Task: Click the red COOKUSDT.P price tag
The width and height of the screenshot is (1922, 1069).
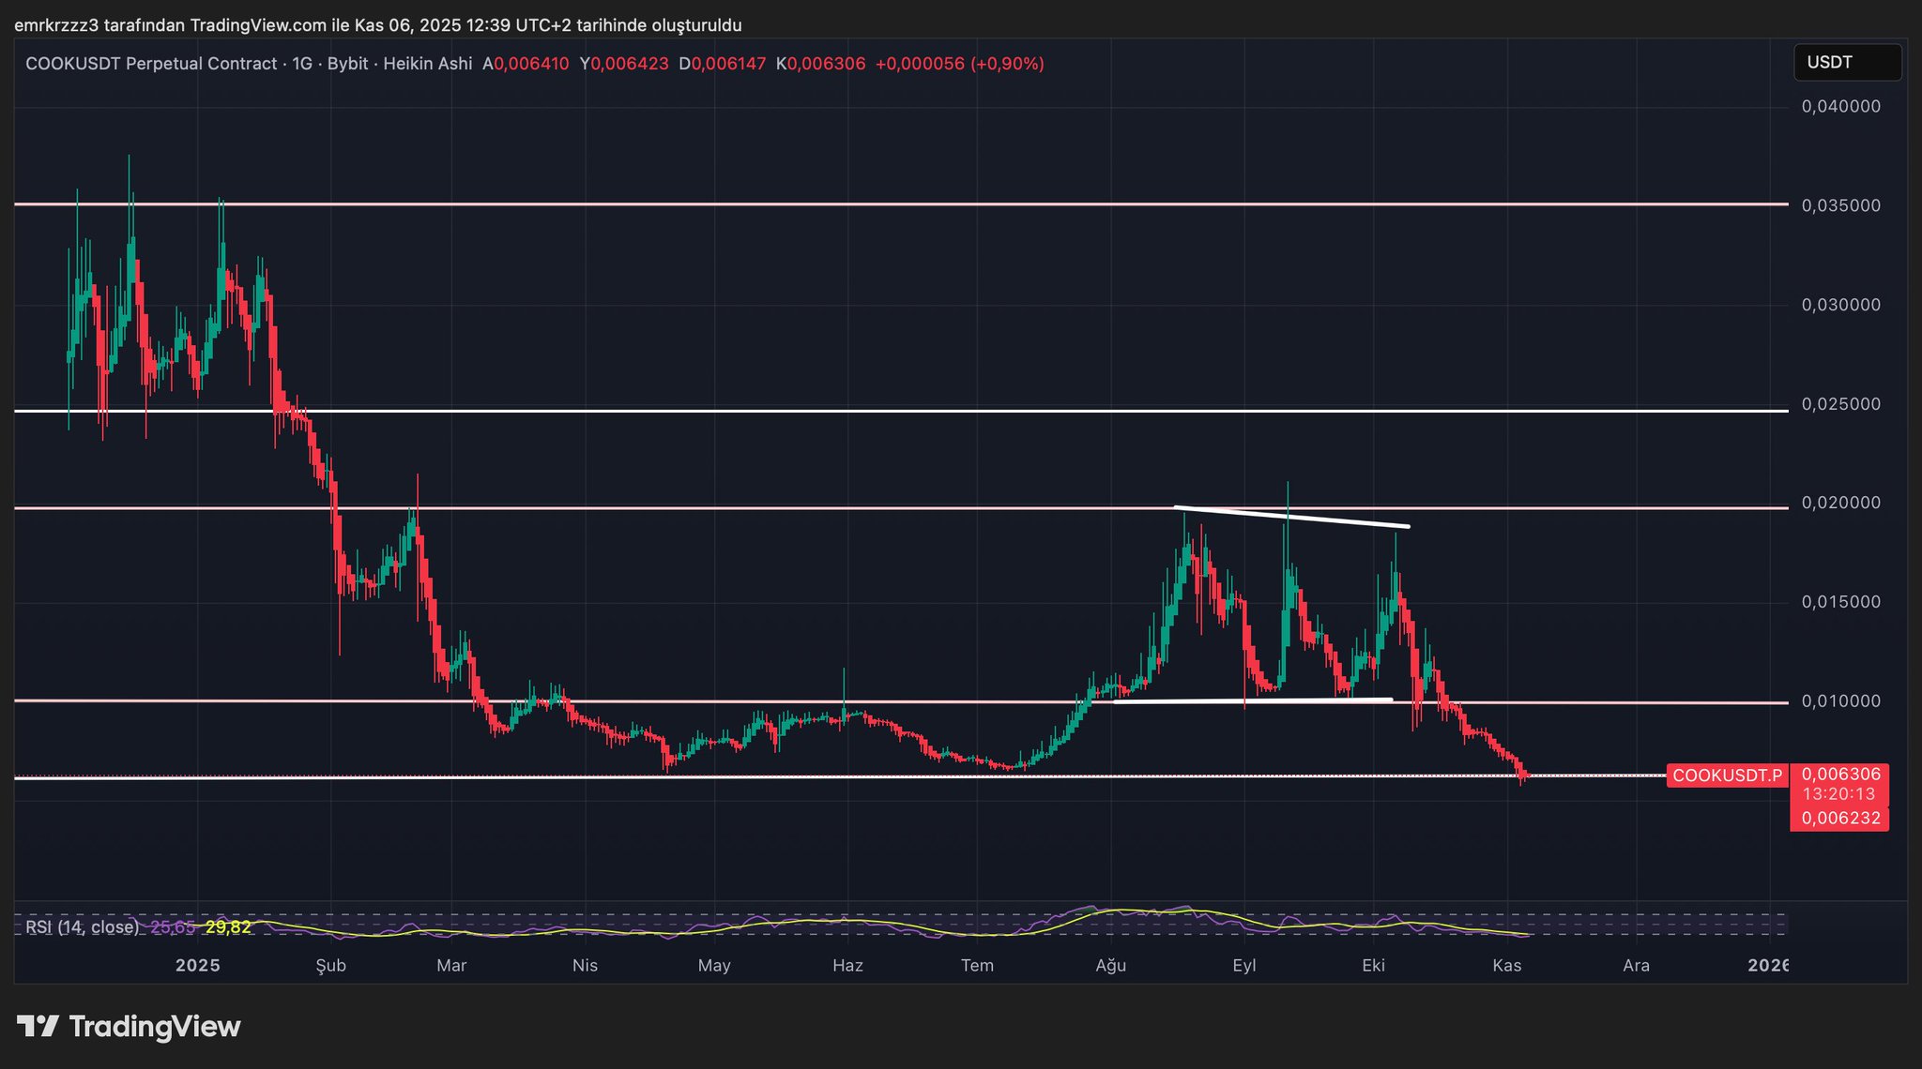Action: [1727, 775]
